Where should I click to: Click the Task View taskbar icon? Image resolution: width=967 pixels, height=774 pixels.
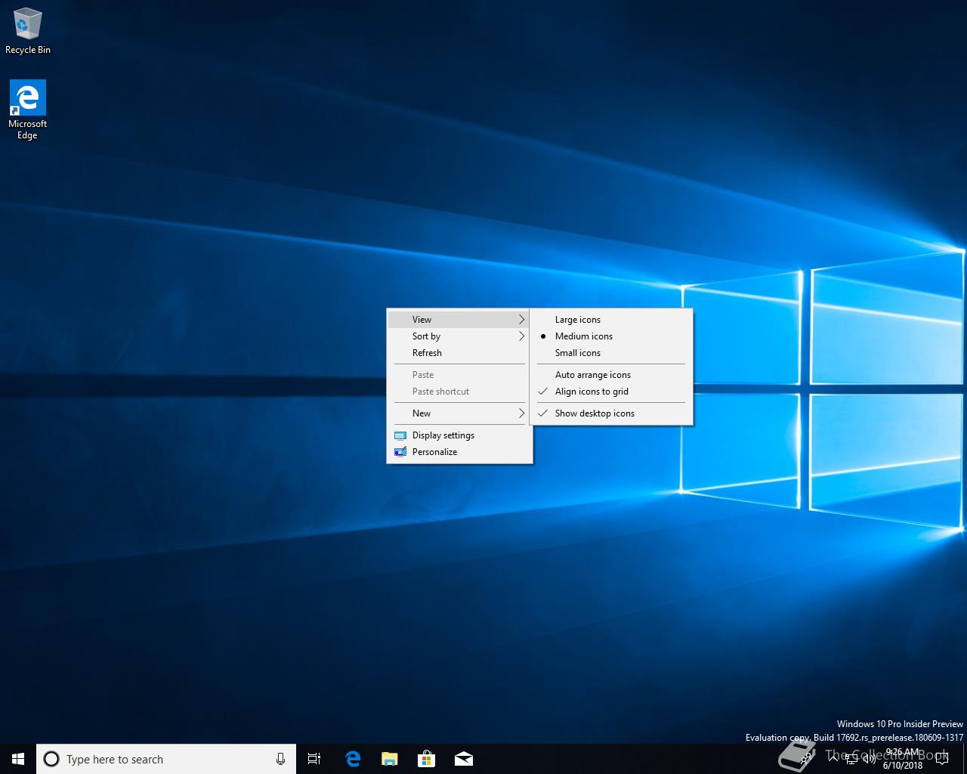coord(314,759)
